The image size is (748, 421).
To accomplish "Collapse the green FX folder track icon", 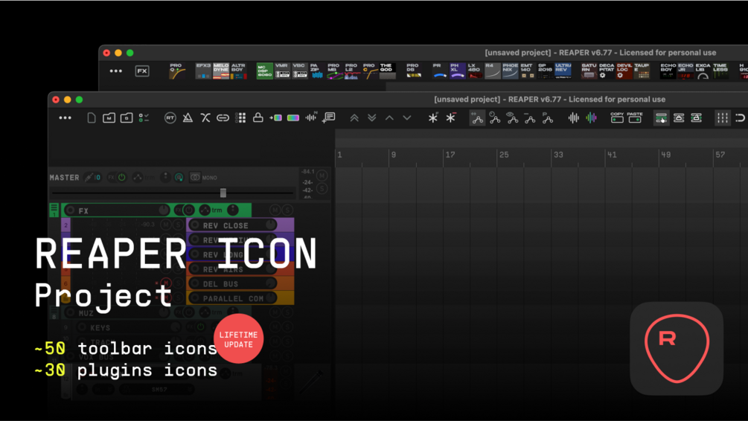I will (54, 209).
